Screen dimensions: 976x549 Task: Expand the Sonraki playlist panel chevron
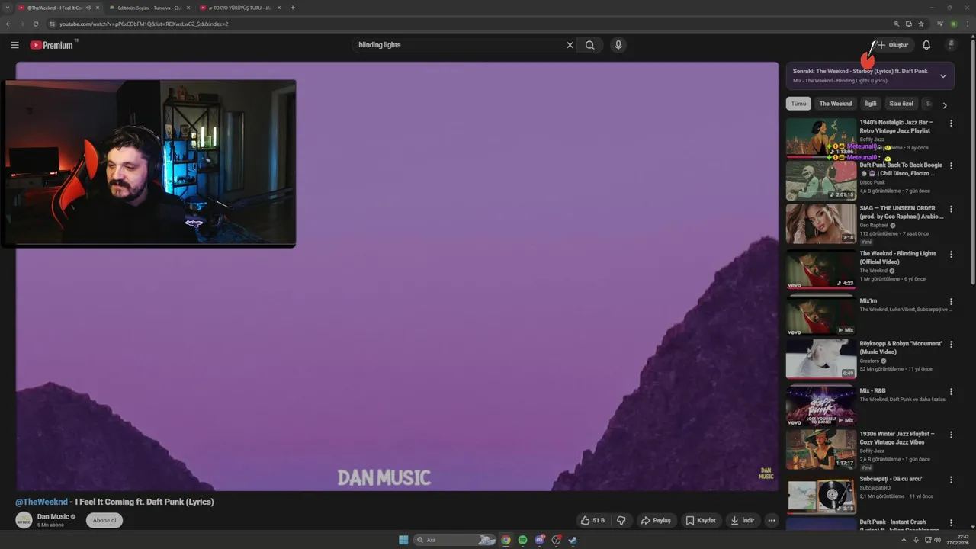[943, 75]
